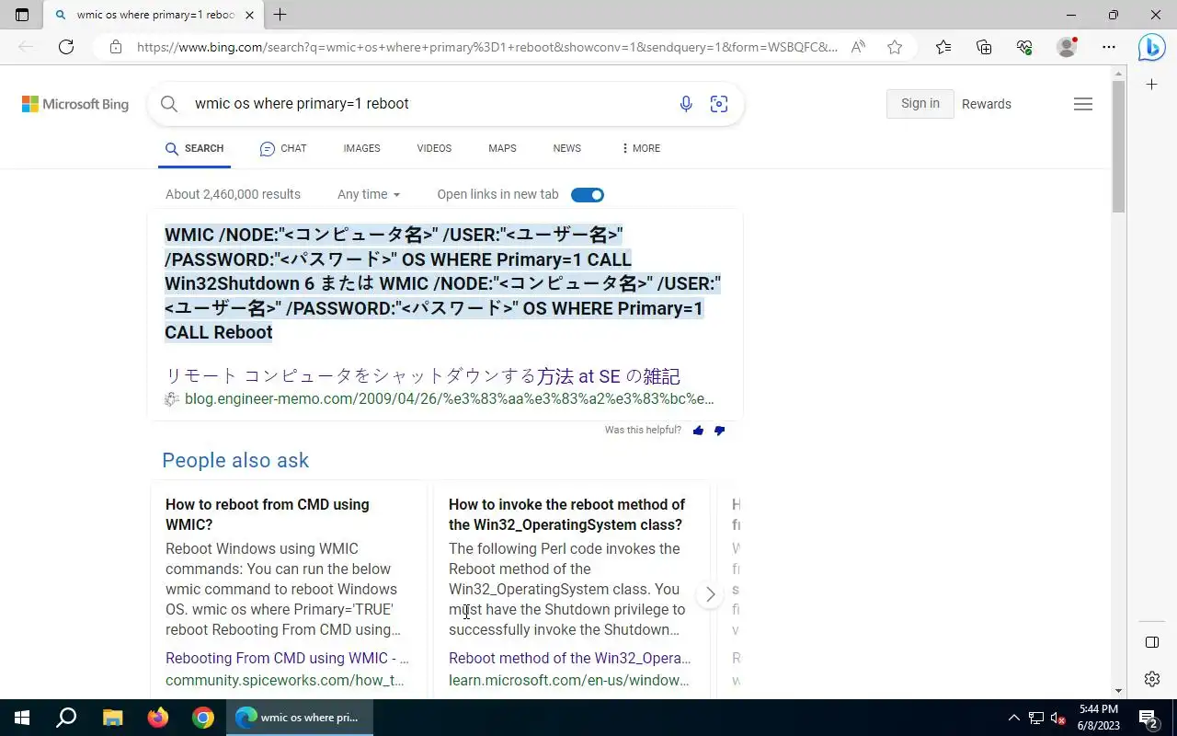Viewport: 1177px width, 736px height.
Task: Switch to the IMAGES tab
Action: [361, 148]
